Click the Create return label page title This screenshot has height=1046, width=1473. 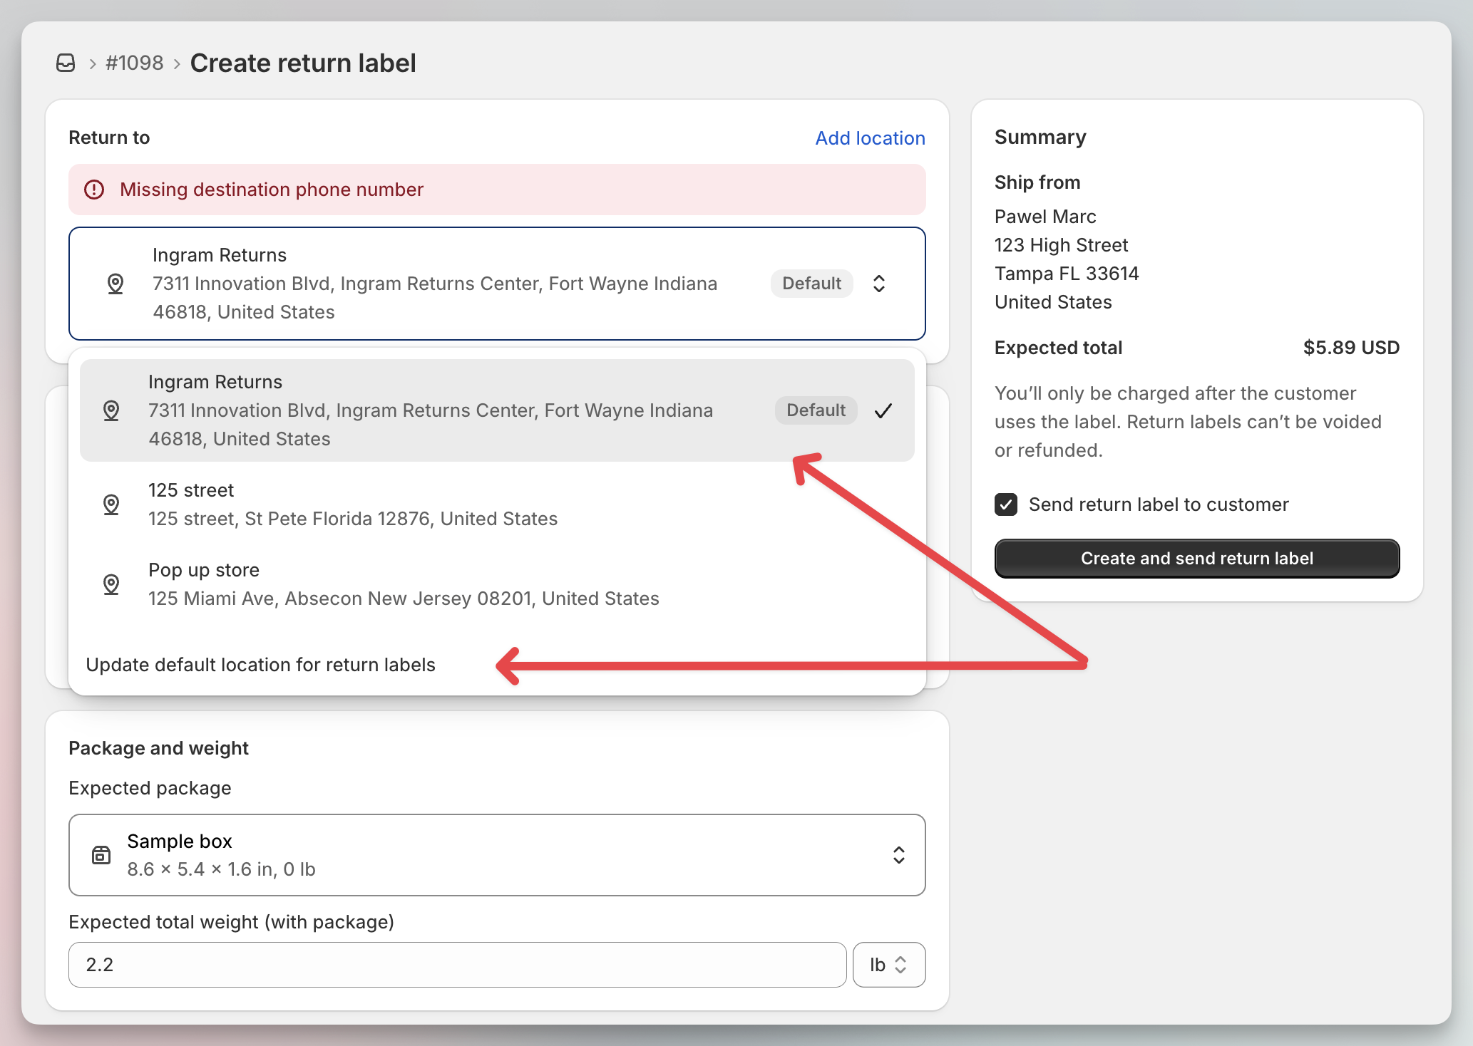(x=303, y=63)
